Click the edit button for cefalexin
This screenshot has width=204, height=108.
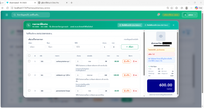(x=127, y=75)
